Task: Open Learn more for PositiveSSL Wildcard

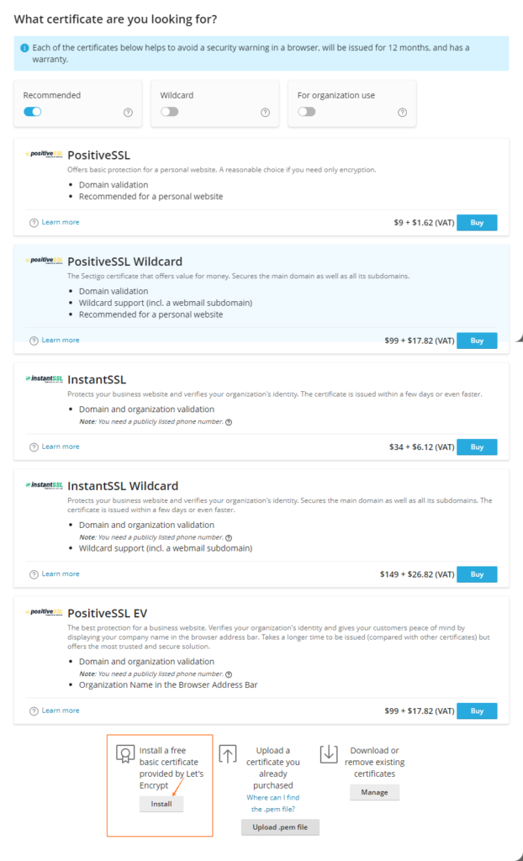Action: pos(61,341)
